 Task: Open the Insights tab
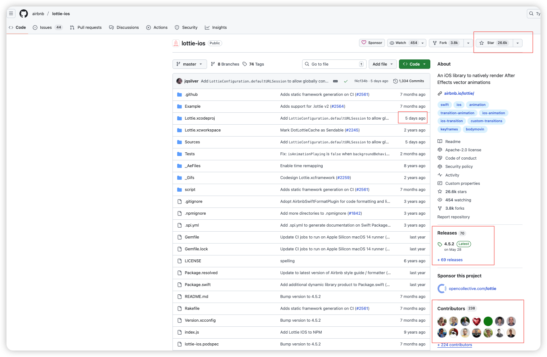pyautogui.click(x=216, y=27)
